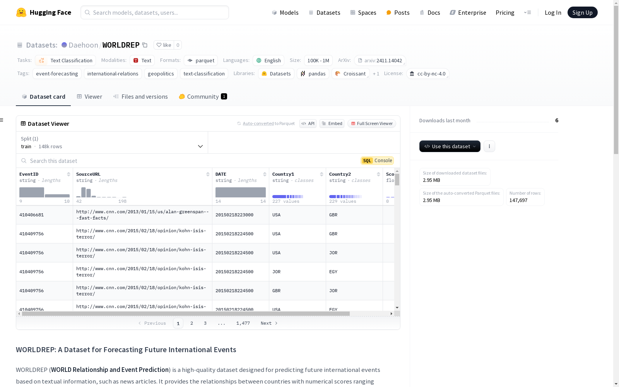Go to Datasets in the navigation
619x387 pixels.
[x=324, y=12]
